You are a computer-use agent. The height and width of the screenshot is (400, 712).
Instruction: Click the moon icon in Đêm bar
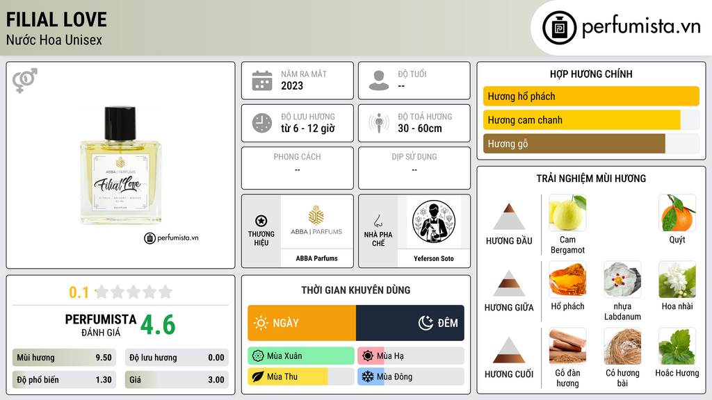pos(426,323)
